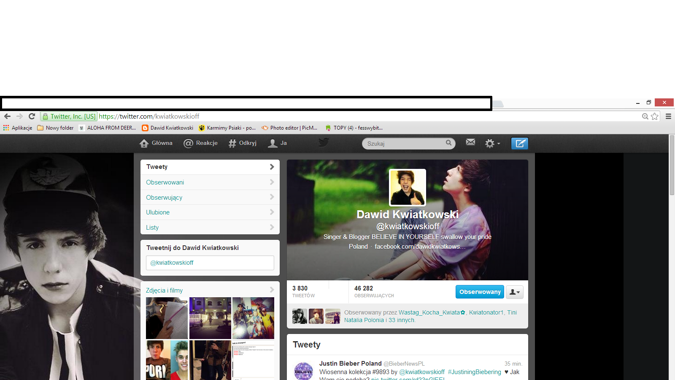Image resolution: width=675 pixels, height=380 pixels.
Task: Open the Odkryj discover tab
Action: point(243,143)
